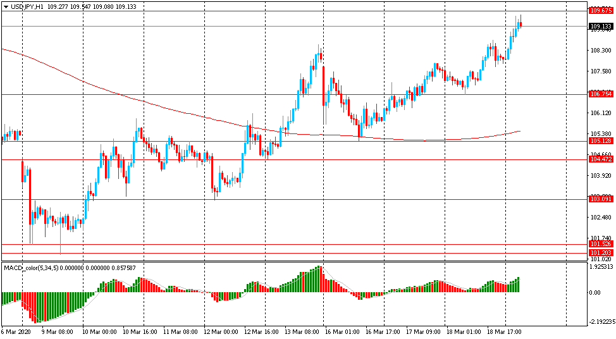616x339 pixels.
Task: Select the 103.091 level price label
Action: click(601, 199)
